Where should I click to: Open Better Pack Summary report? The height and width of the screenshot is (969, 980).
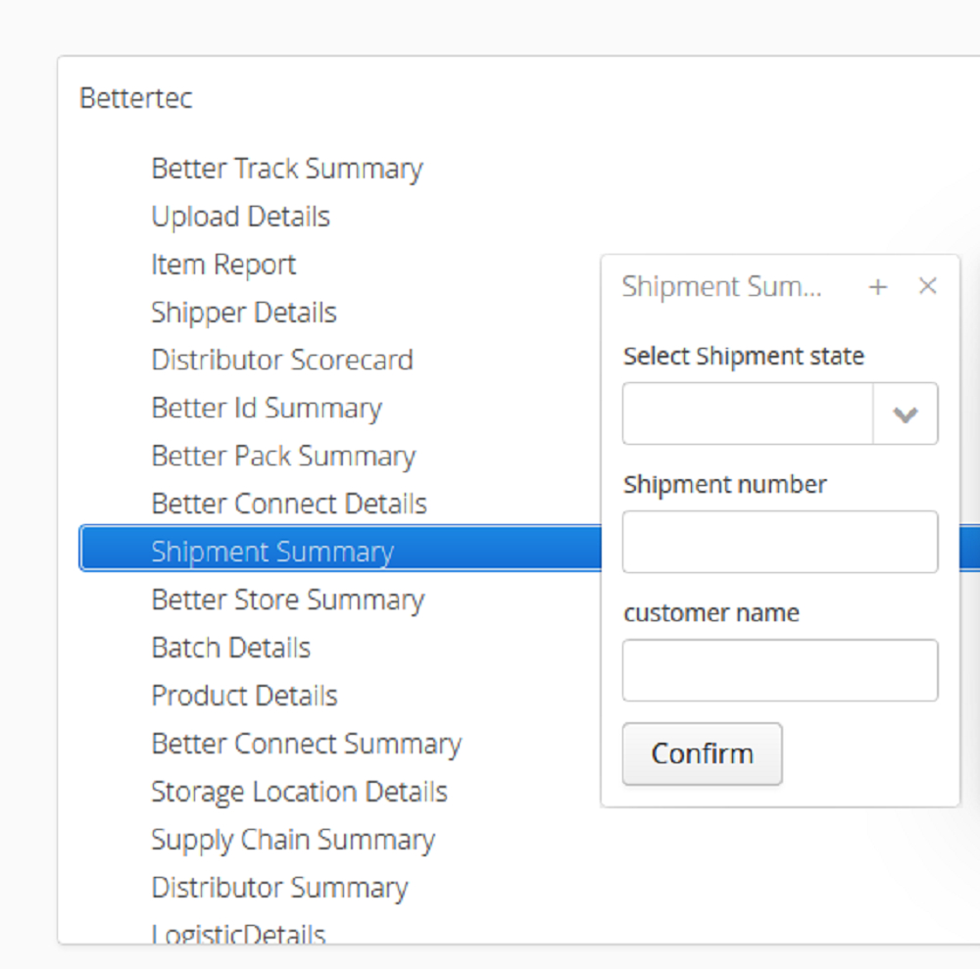click(283, 456)
